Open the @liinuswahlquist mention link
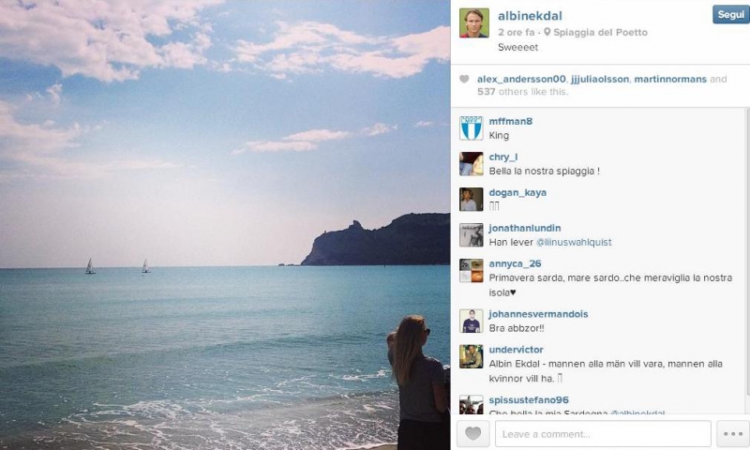 [574, 242]
